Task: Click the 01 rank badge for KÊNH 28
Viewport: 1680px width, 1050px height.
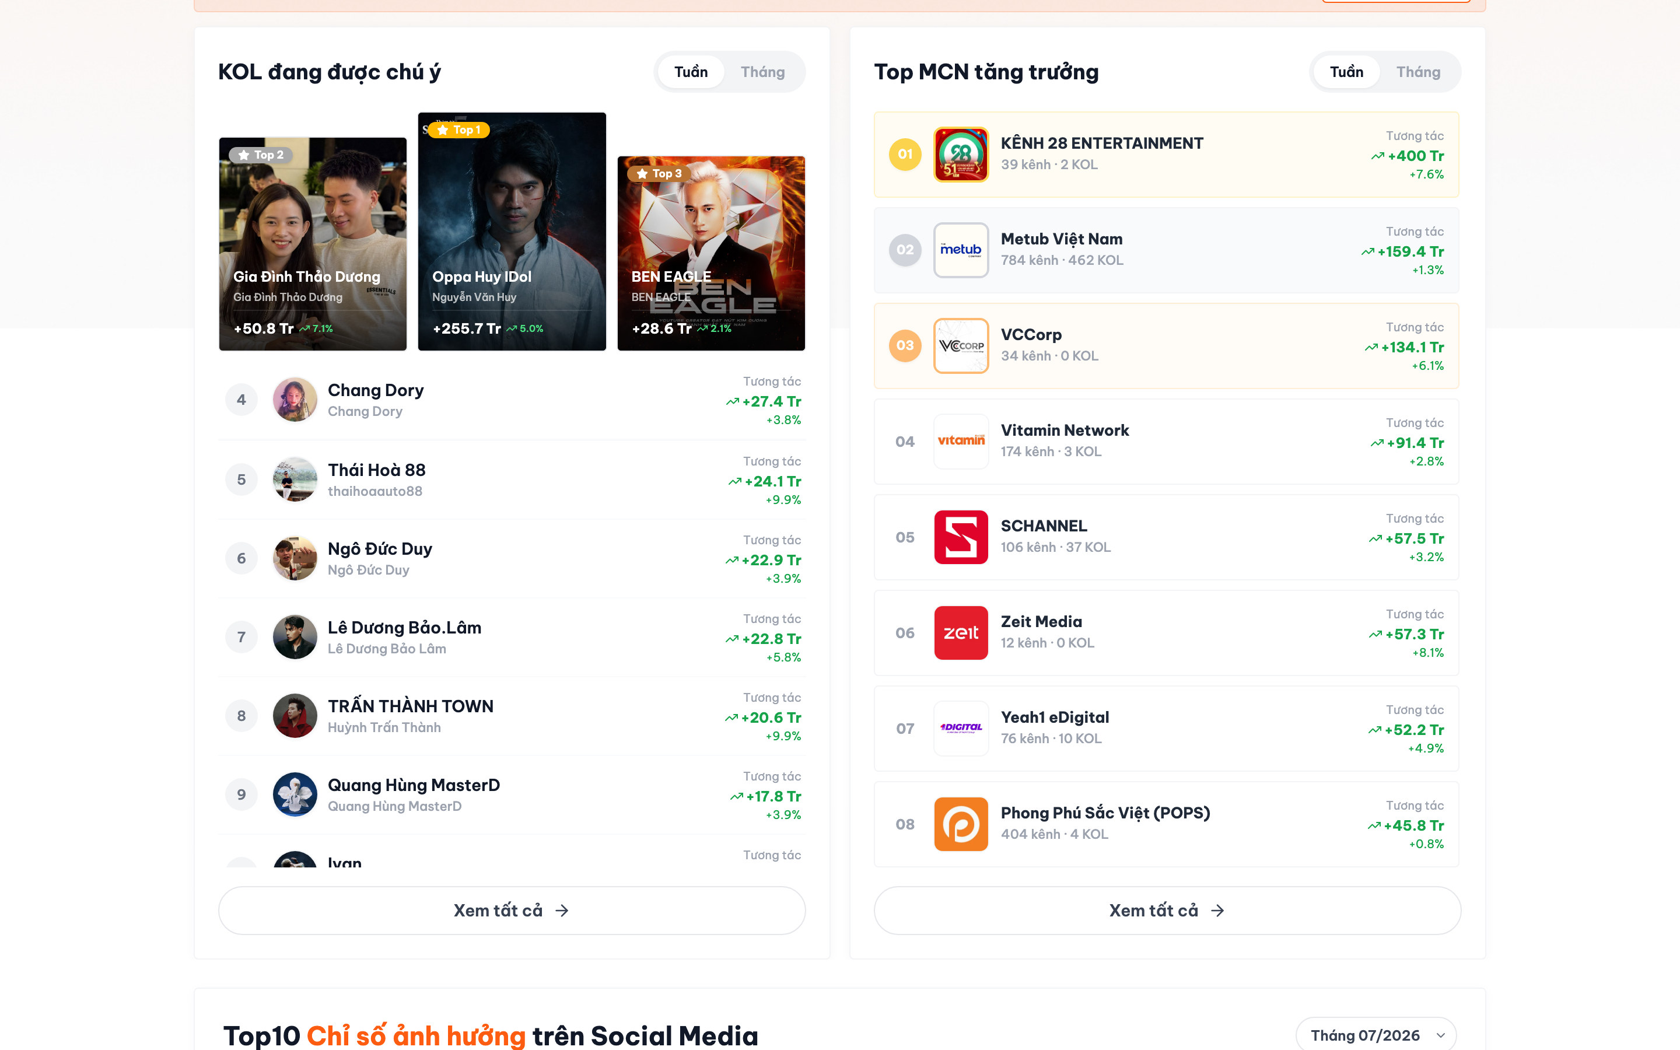Action: pyautogui.click(x=905, y=154)
